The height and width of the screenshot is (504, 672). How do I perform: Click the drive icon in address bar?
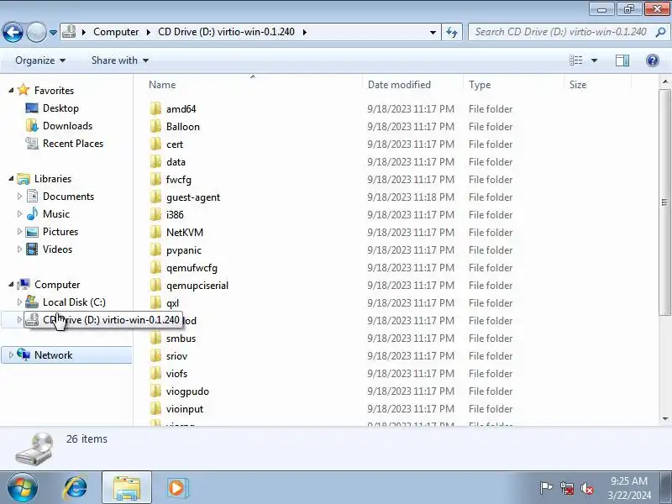pyautogui.click(x=69, y=32)
